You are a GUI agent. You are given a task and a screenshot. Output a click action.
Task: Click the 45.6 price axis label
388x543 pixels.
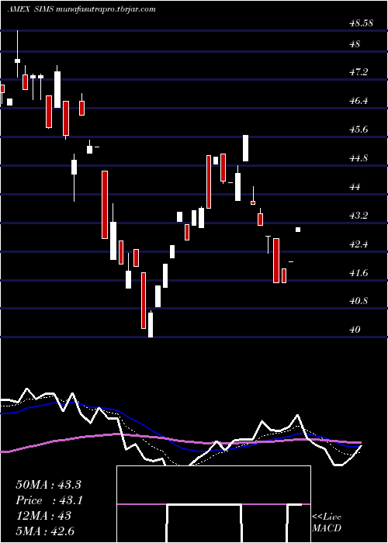359,130
